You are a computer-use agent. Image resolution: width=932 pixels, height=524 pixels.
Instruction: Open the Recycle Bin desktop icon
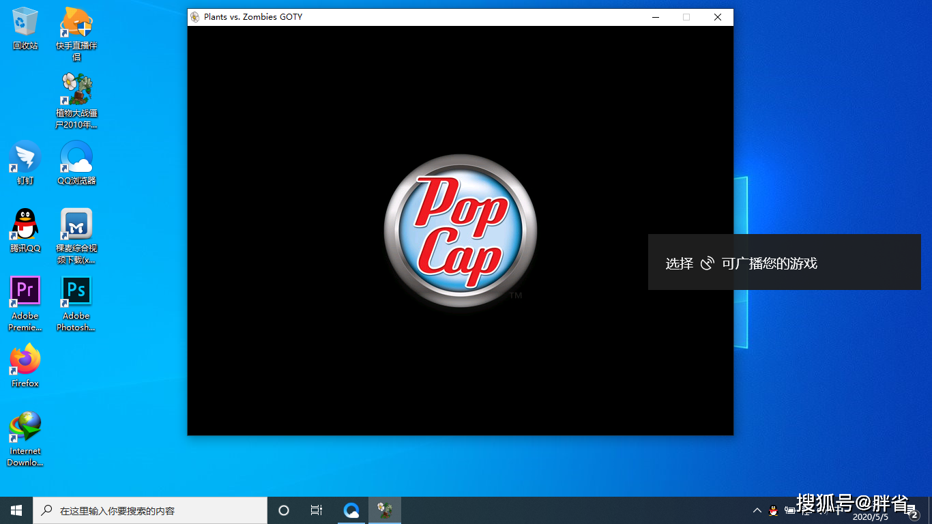25,29
